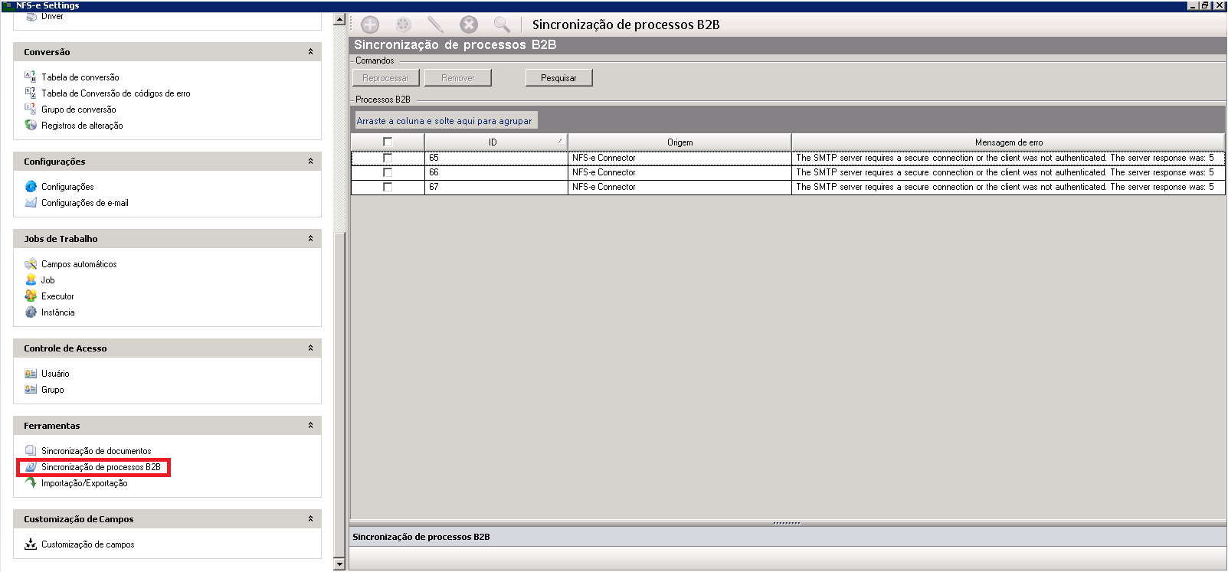Click the SMTP error message in row 67
The height and width of the screenshot is (572, 1228).
coord(1005,187)
